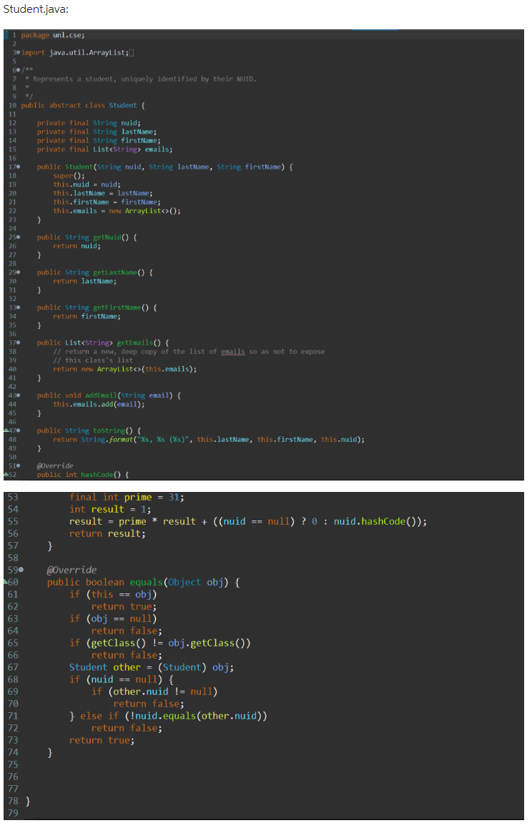Click the 'private final String lastName;' field
The width and height of the screenshot is (532, 828).
click(x=97, y=132)
